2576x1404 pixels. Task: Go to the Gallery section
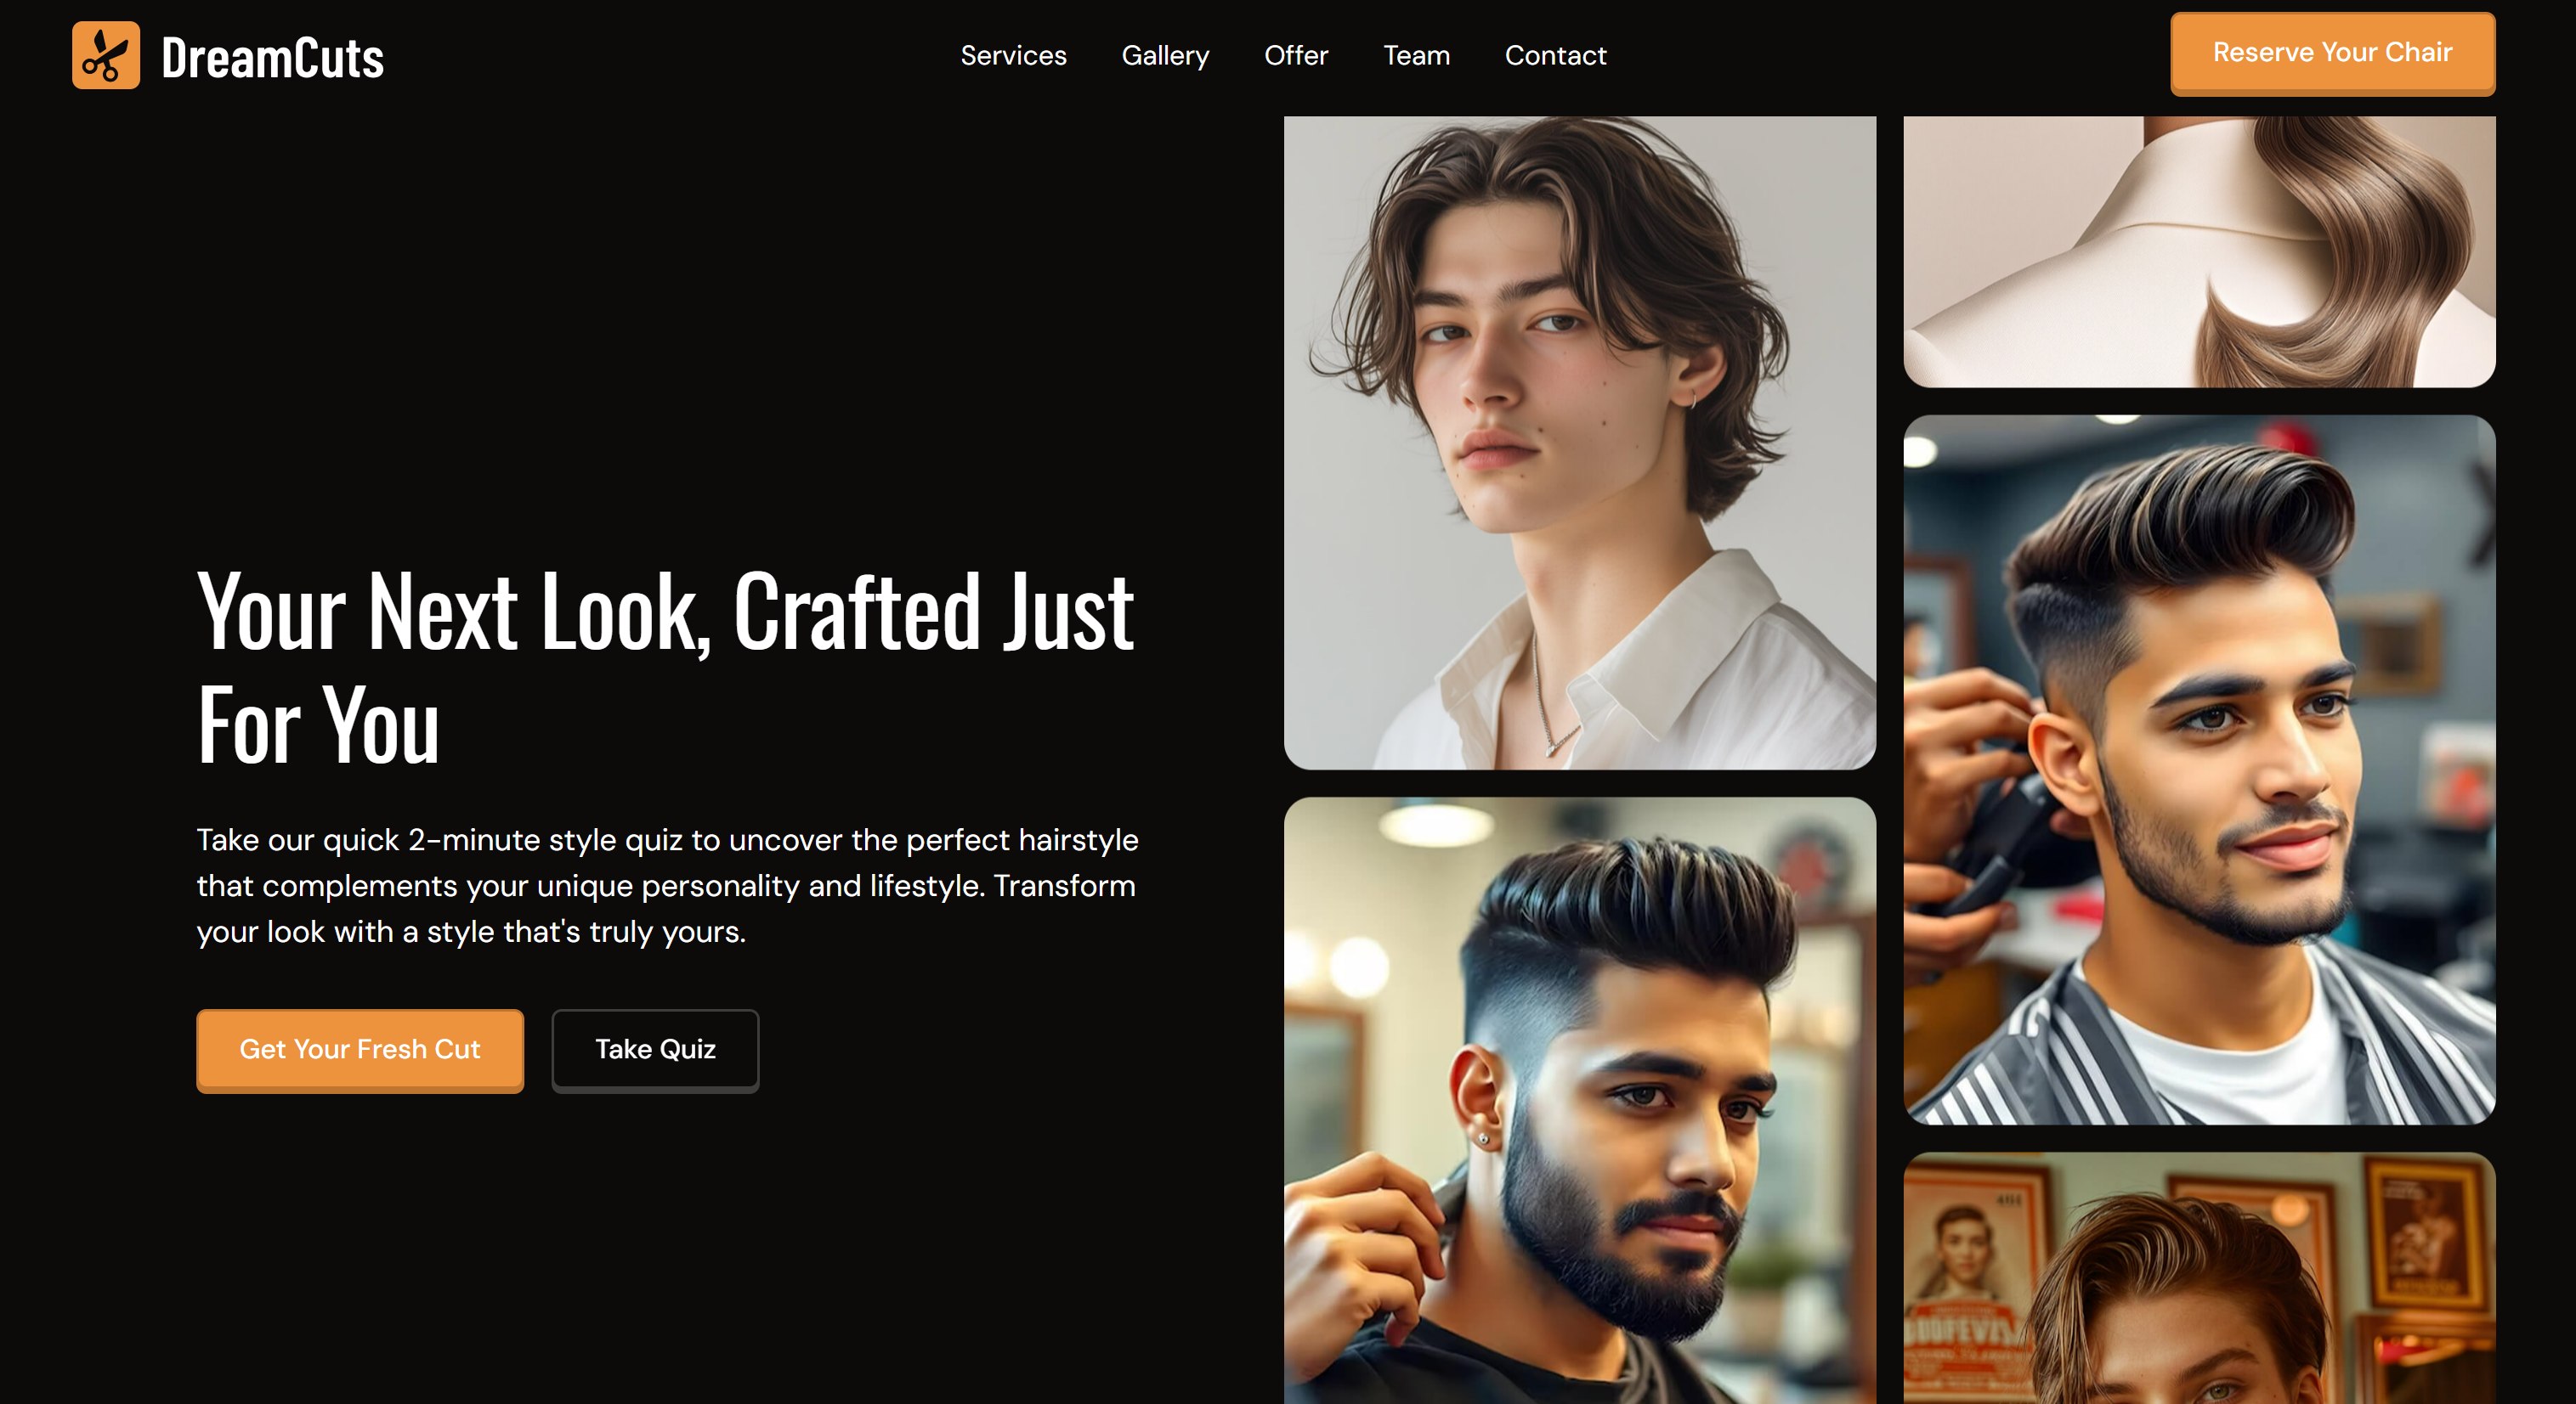1165,56
